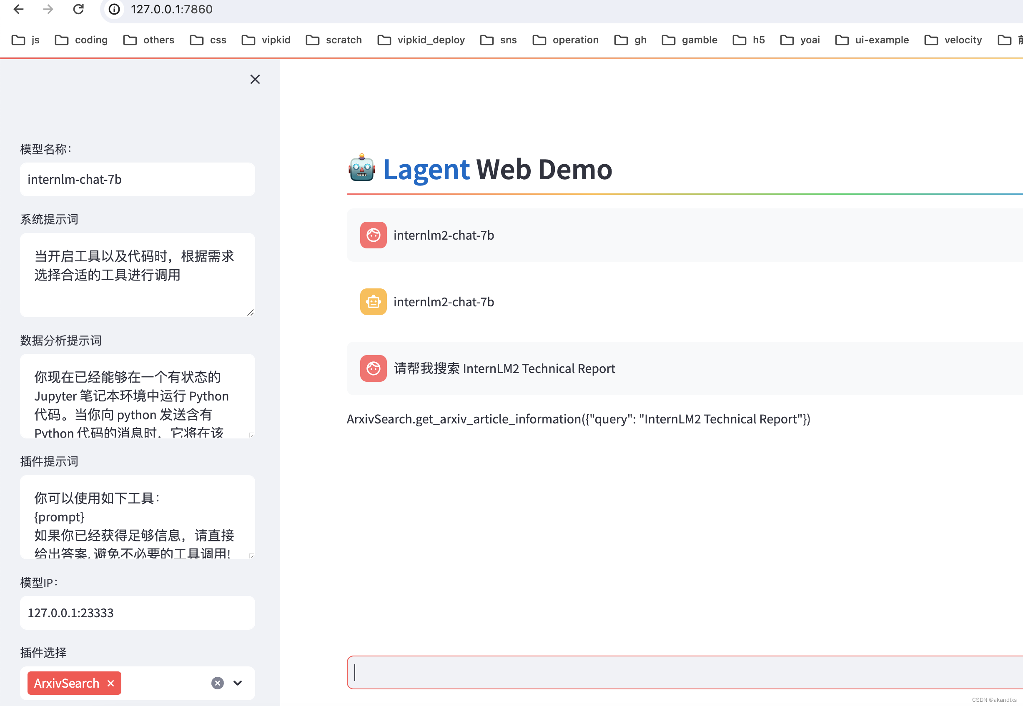Open the ui-example bookmark folder
The height and width of the screenshot is (706, 1023).
click(x=872, y=40)
